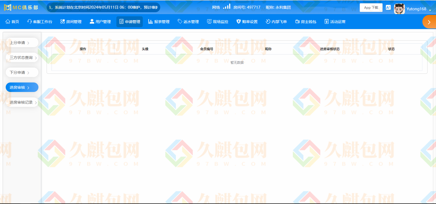
Task: Open the 现场监控 menu item
Action: click(218, 22)
